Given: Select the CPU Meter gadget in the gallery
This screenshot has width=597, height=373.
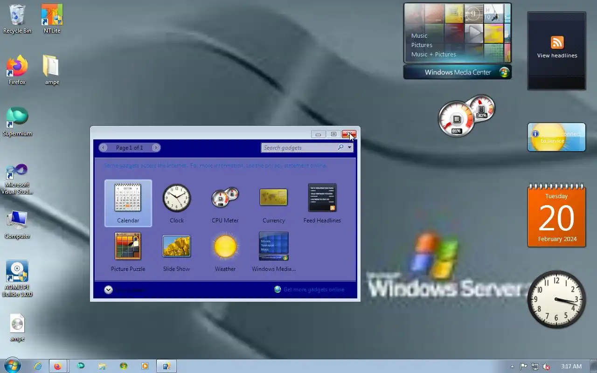Looking at the screenshot, I should pyautogui.click(x=225, y=203).
